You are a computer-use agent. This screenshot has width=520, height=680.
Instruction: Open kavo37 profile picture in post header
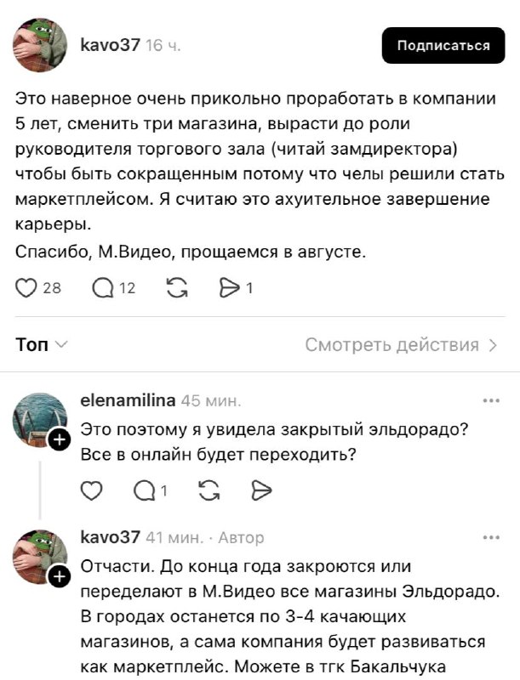[x=40, y=46]
